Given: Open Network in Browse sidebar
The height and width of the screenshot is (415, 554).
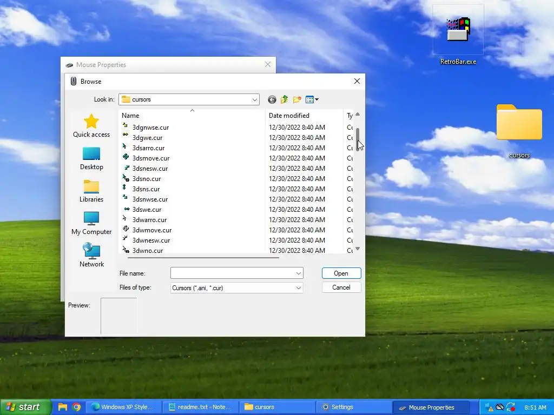Looking at the screenshot, I should pos(91,255).
